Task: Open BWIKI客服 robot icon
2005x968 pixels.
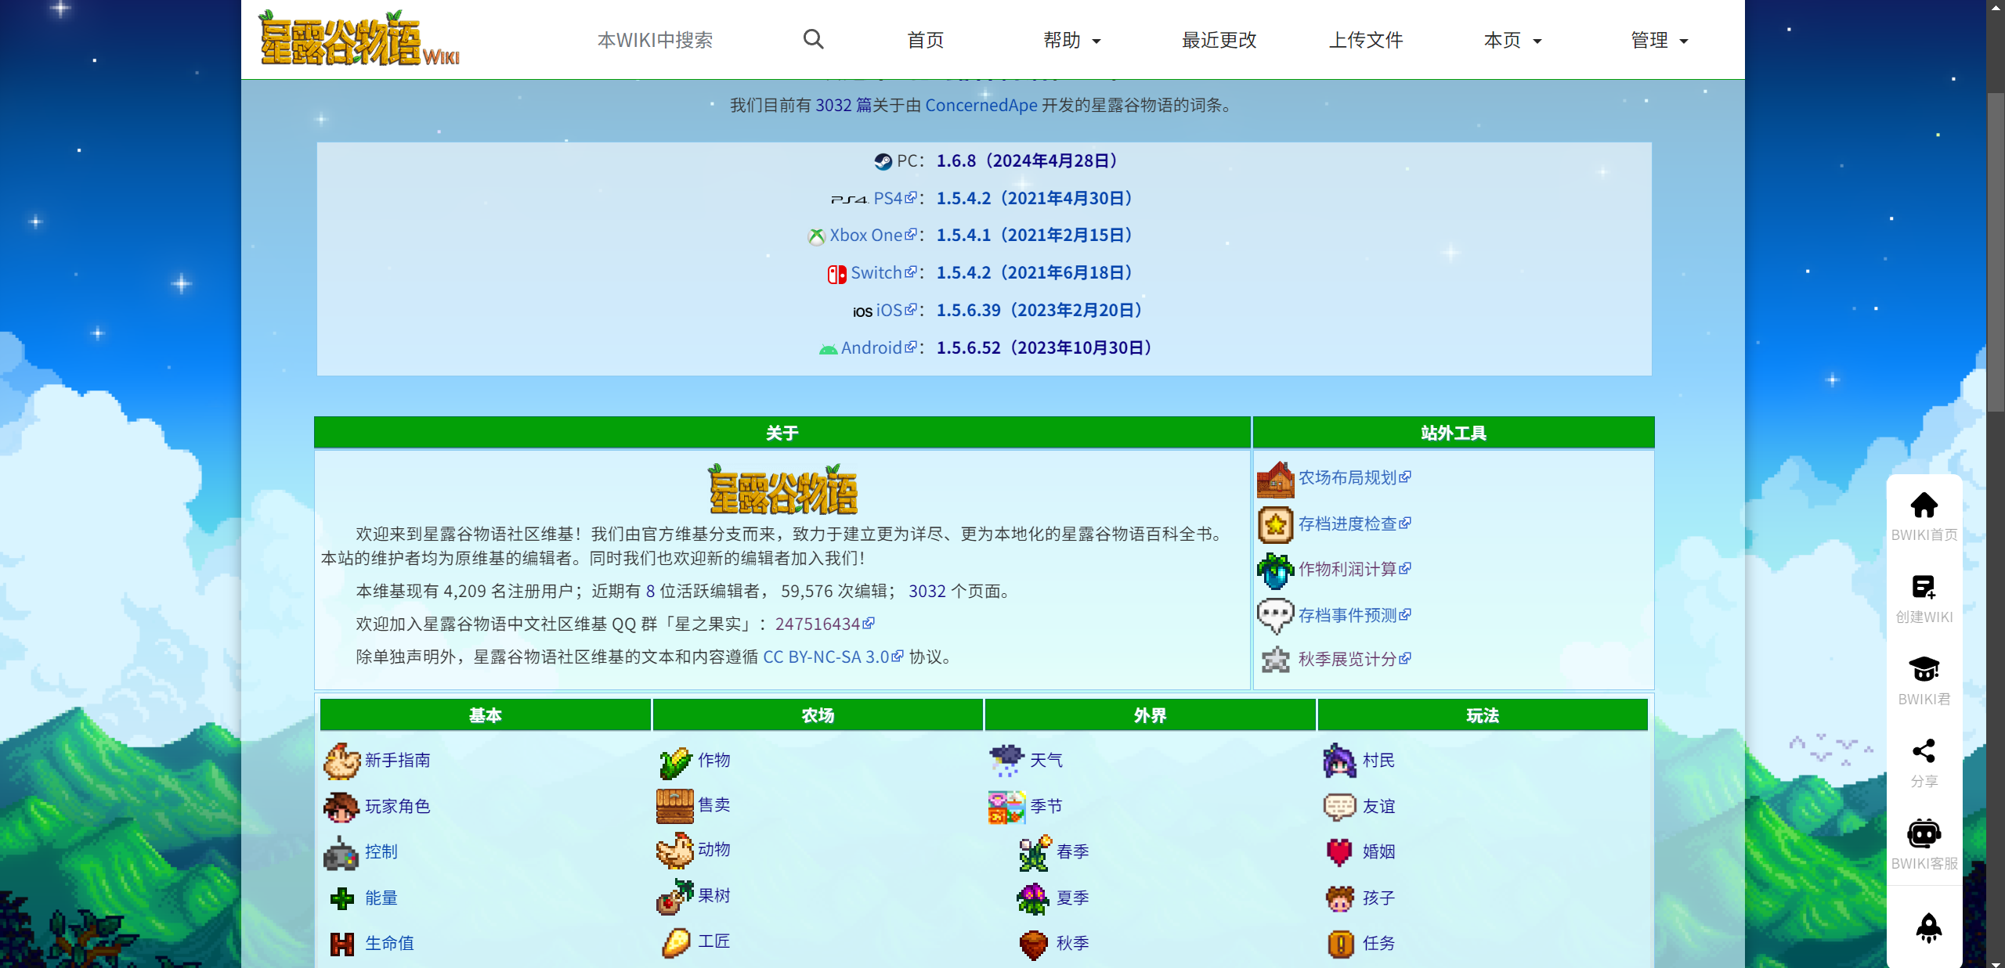Action: tap(1924, 833)
